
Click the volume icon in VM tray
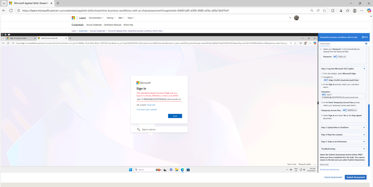(304, 169)
